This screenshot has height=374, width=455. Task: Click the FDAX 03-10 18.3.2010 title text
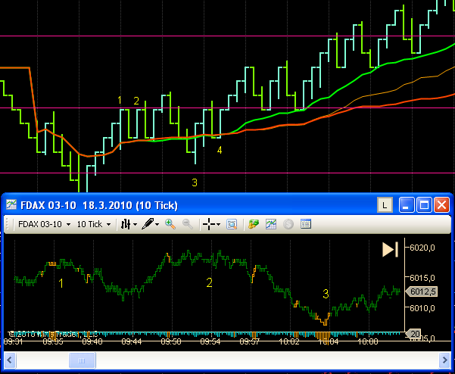[x=98, y=205]
